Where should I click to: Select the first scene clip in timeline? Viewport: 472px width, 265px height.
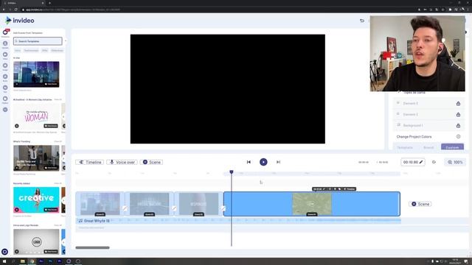pos(100,204)
